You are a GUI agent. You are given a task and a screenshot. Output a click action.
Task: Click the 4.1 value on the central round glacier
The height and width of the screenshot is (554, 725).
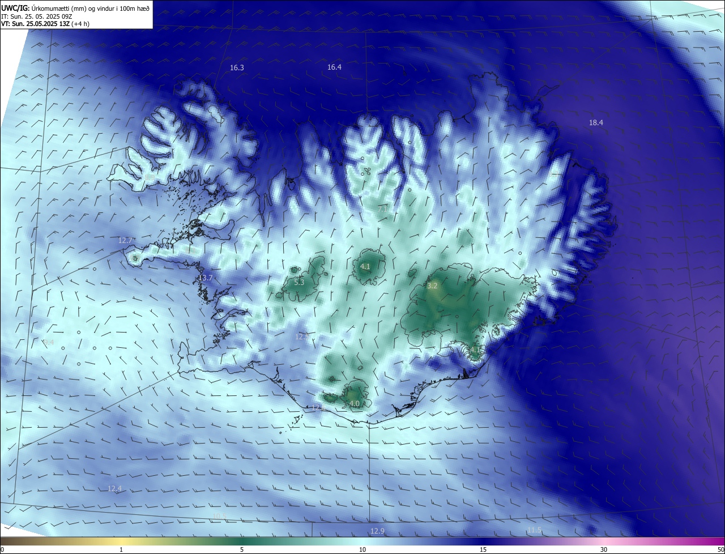[365, 266]
